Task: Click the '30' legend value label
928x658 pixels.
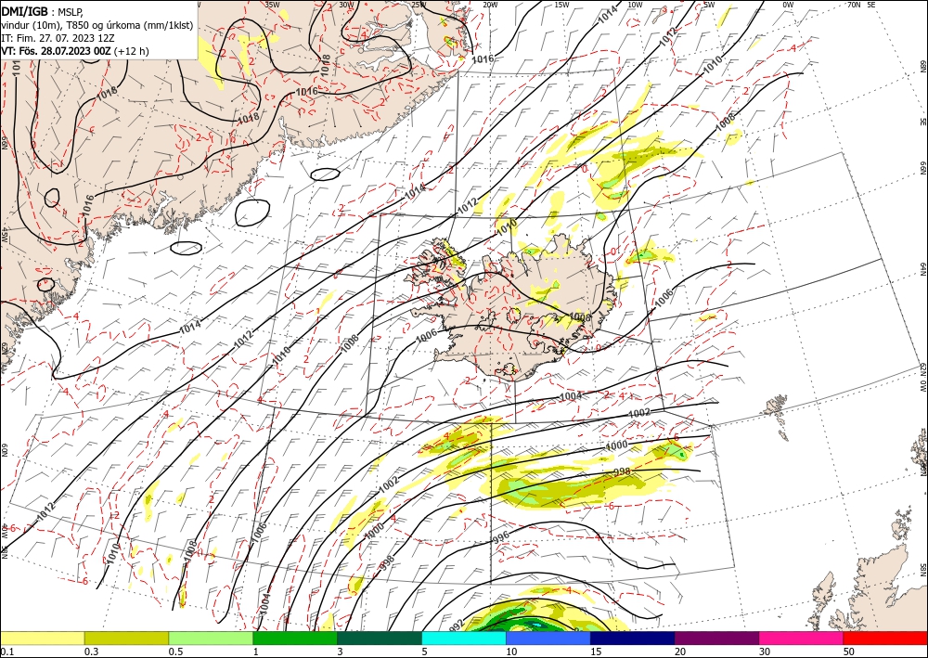Action: [x=765, y=652]
